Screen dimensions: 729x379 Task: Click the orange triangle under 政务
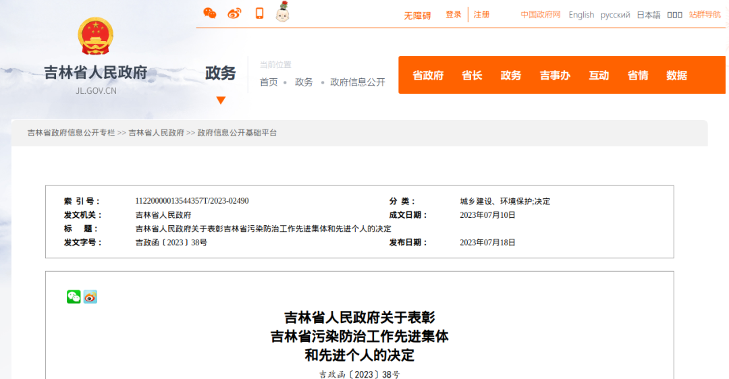[221, 100]
